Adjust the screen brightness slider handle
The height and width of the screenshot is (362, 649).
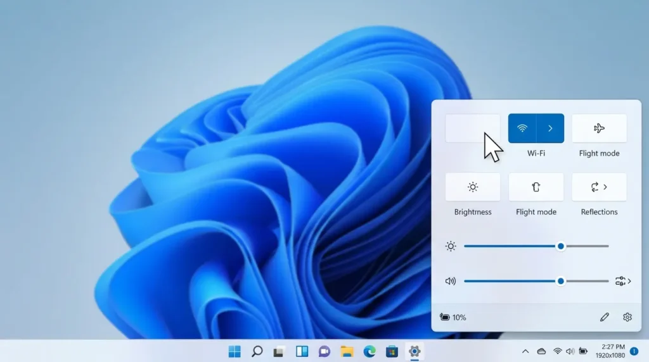[x=561, y=246]
